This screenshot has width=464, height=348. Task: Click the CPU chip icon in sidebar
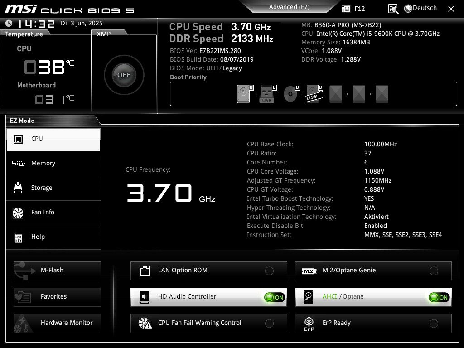coord(18,139)
